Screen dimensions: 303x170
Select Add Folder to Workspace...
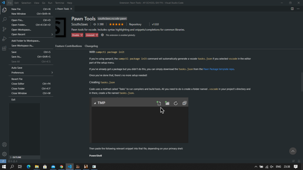(x=31, y=41)
